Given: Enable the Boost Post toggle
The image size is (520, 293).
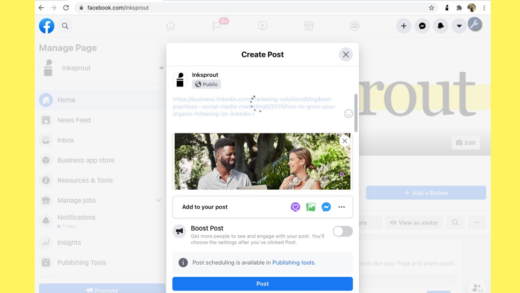Looking at the screenshot, I should point(342,232).
